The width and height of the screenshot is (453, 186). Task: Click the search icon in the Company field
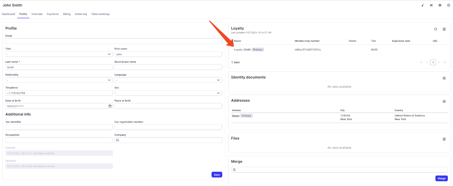click(117, 140)
